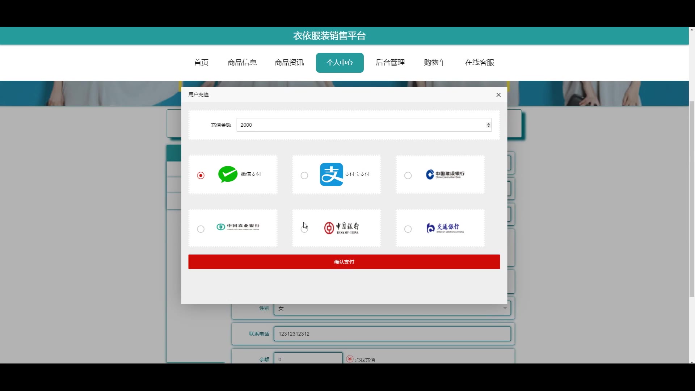Screen dimensions: 695x391
Task: Click the page vertical scrollbar
Action: coord(692,199)
